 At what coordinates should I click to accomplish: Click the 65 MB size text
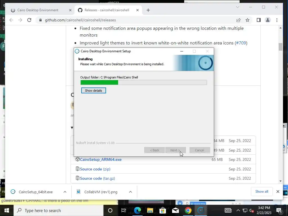point(217,159)
